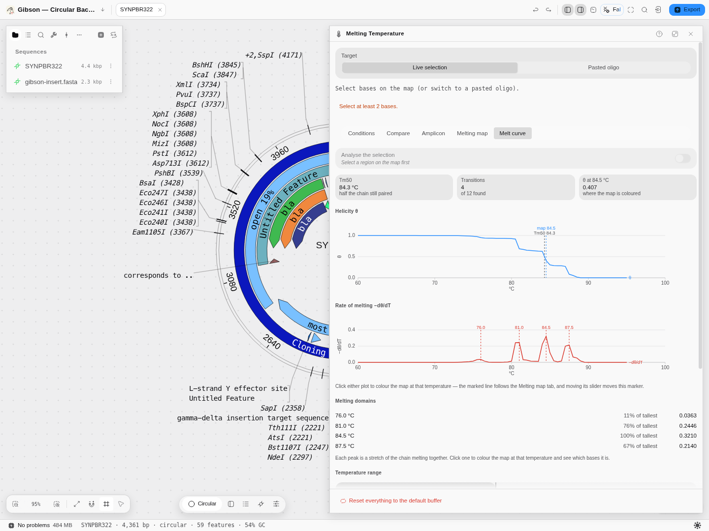Click the A-Z sort icon
The width and height of the screenshot is (709, 531).
114,35
